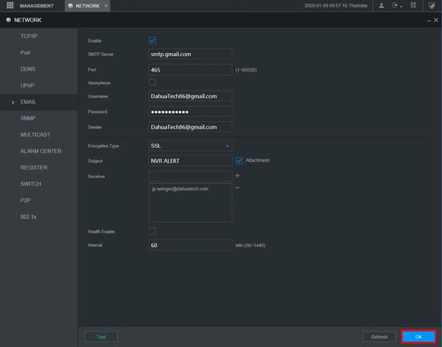Switch to the ALARM CENTER section

[41, 151]
